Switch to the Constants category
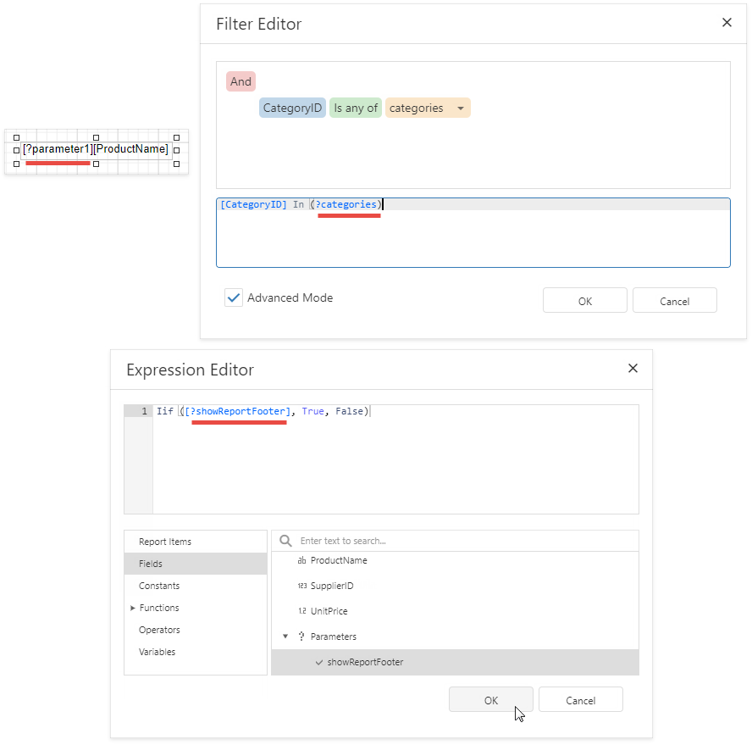The height and width of the screenshot is (745, 752). (159, 586)
